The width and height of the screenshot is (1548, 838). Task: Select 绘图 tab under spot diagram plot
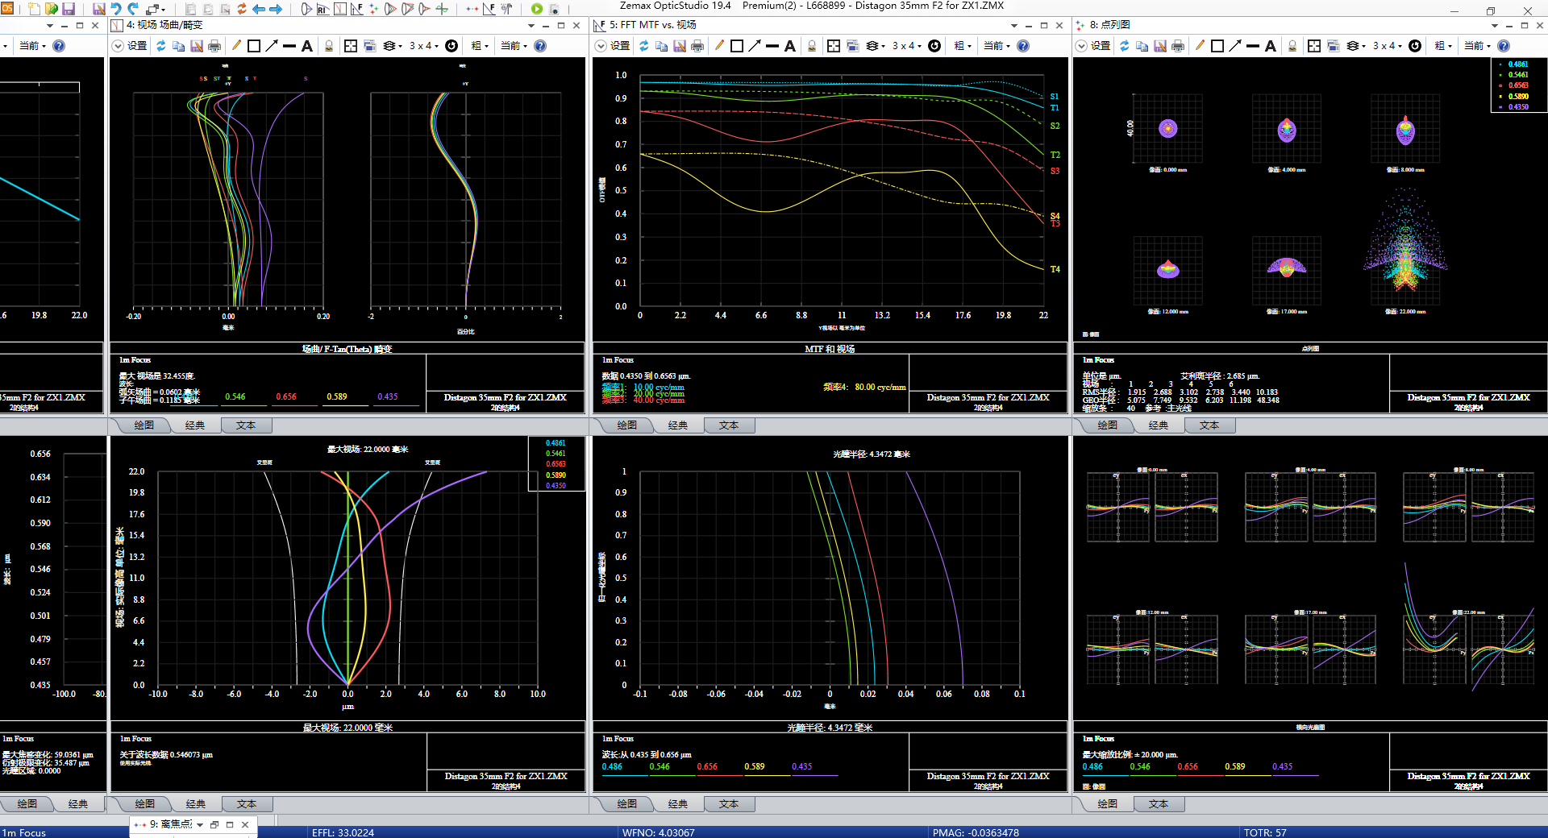coord(1108,425)
